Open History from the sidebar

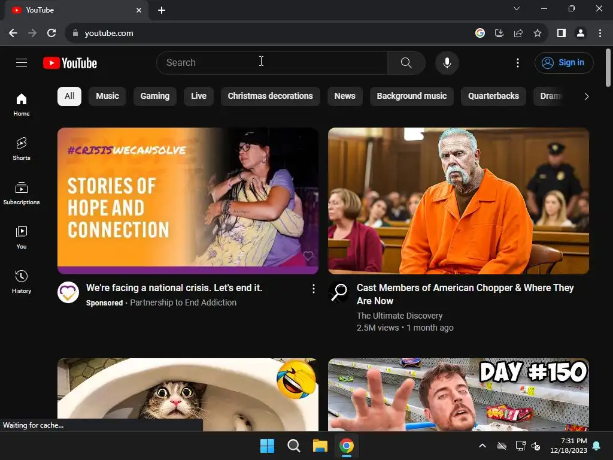tap(22, 282)
